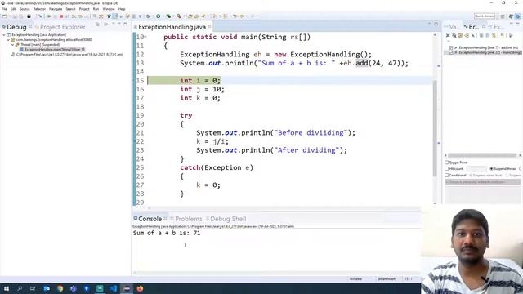
Task: Open the Navigate menu
Action: click(56, 9)
